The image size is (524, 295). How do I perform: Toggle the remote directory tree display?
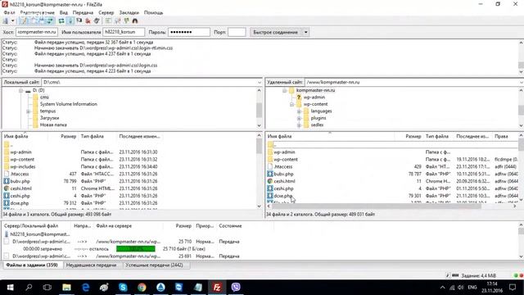(42, 20)
